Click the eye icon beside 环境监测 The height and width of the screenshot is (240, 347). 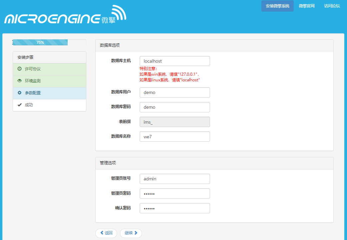(x=19, y=81)
